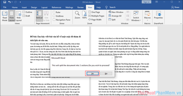Switch to Read Mode view
This screenshot has width=183, height=96.
point(5,16)
